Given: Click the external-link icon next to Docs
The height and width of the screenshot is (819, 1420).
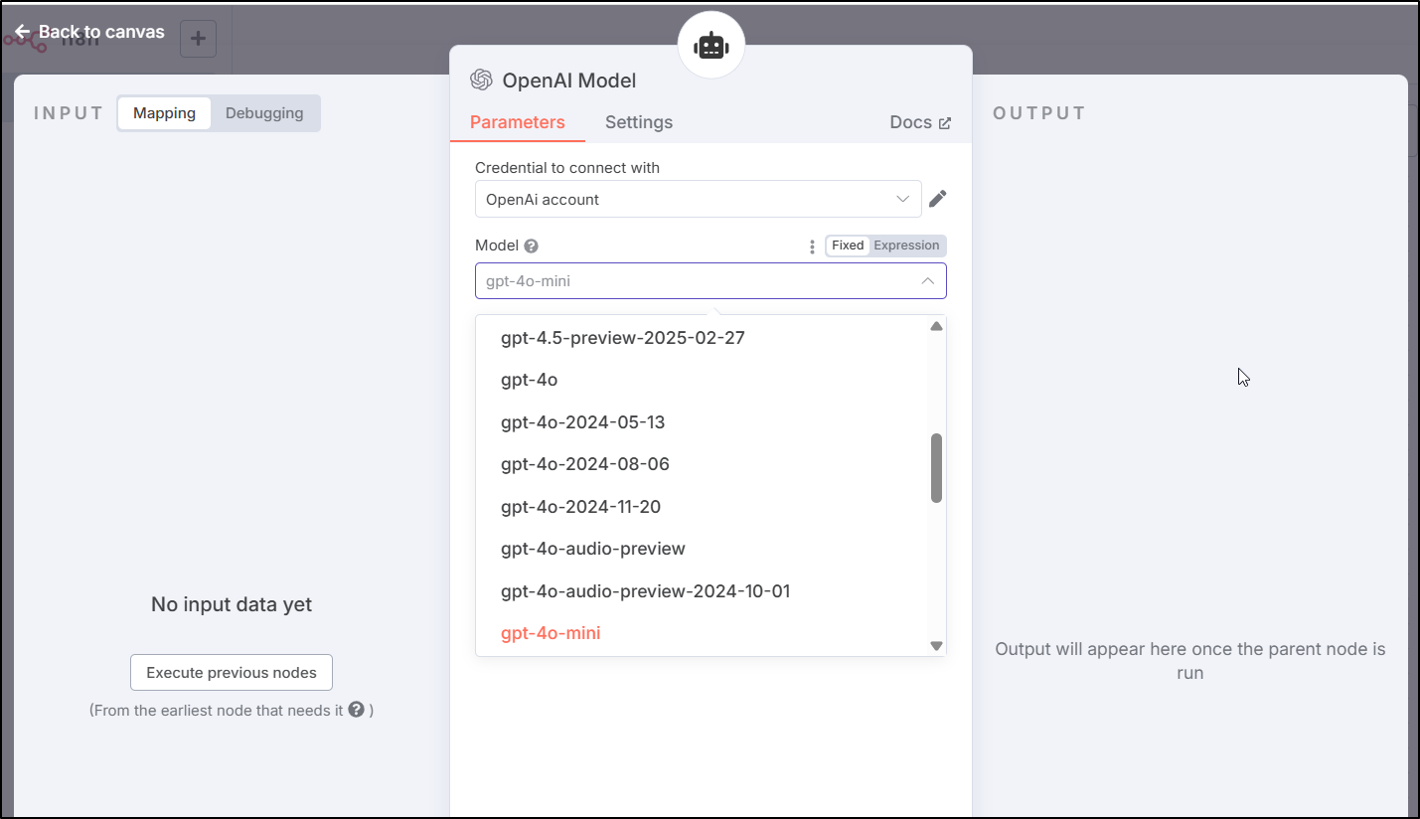Looking at the screenshot, I should pyautogui.click(x=945, y=123).
